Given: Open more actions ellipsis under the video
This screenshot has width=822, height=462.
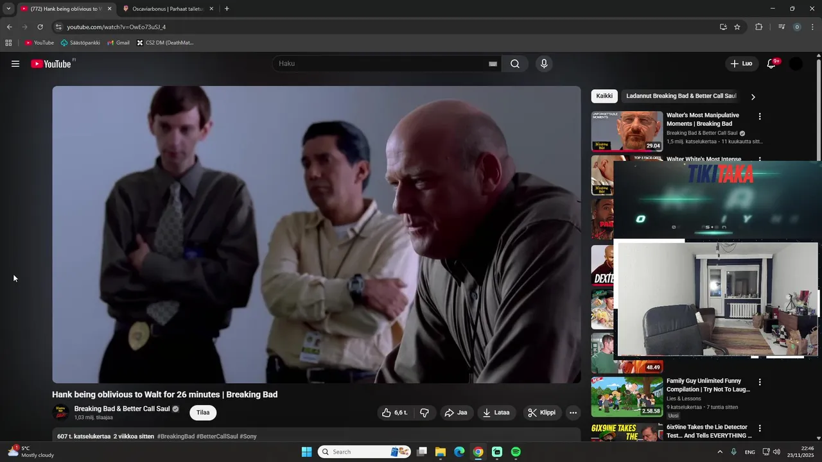Looking at the screenshot, I should (573, 413).
